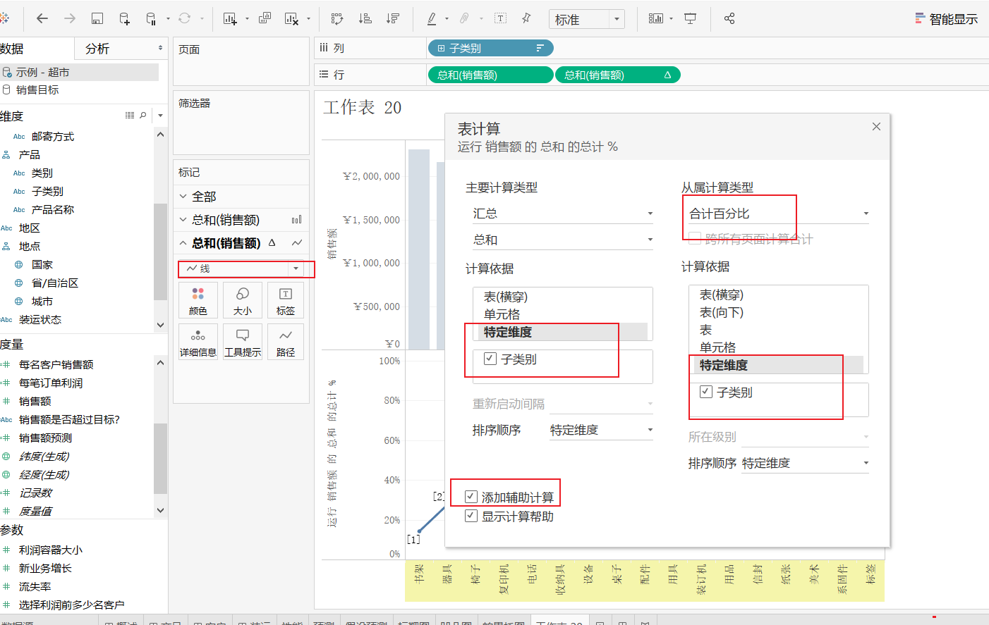Click the group members paperclip icon
The width and height of the screenshot is (989, 625).
(x=465, y=18)
